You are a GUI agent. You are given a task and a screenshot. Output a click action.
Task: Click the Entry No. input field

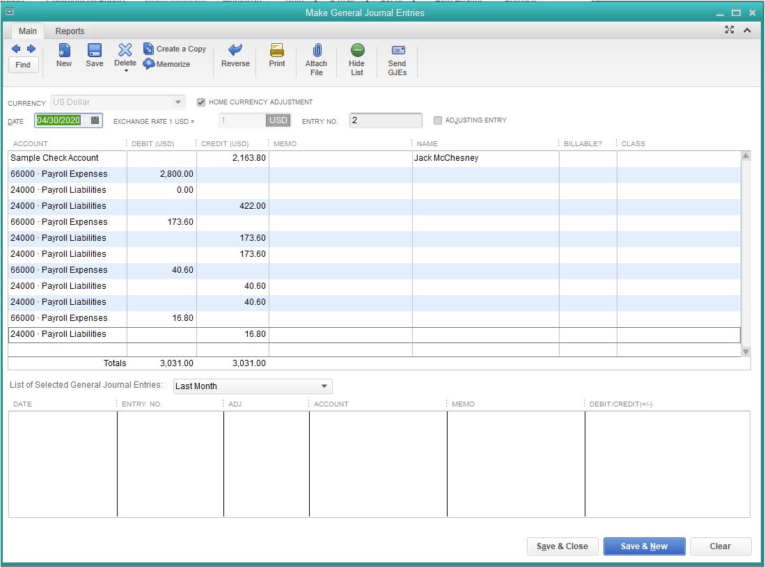pyautogui.click(x=386, y=120)
